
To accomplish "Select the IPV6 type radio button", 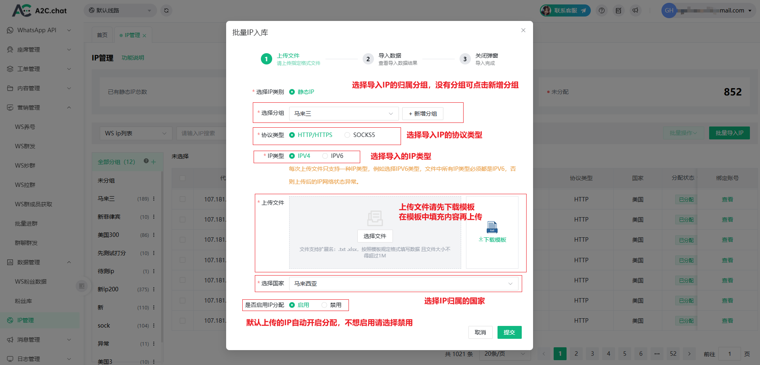I will tap(325, 156).
